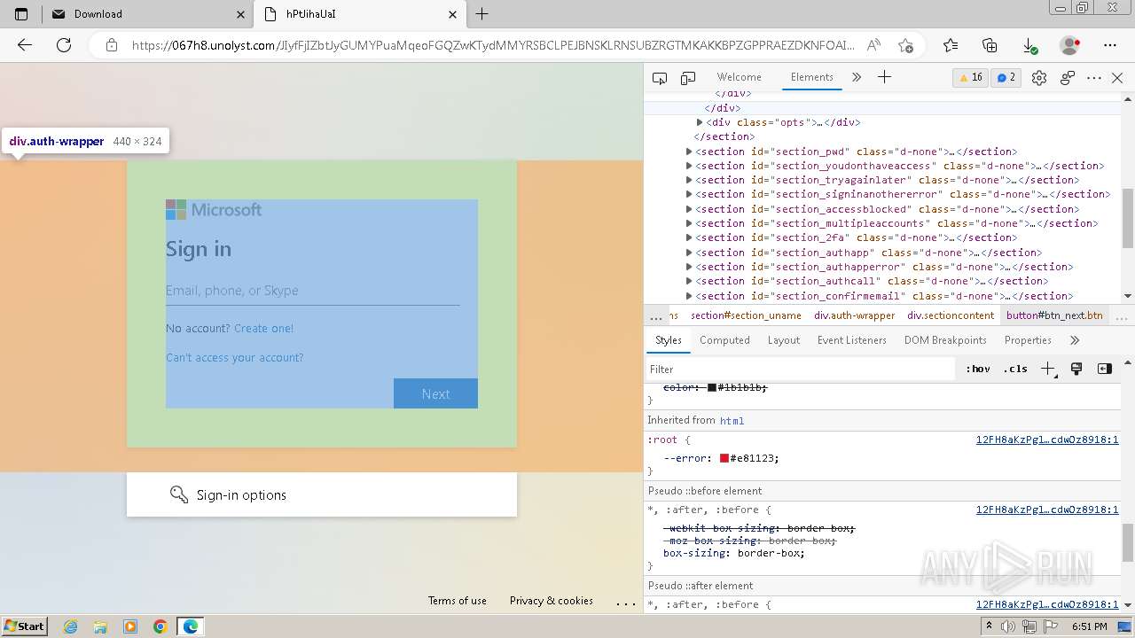This screenshot has height=638, width=1135.
Task: Toggle computed styles sidebar icon
Action: [x=1105, y=369]
